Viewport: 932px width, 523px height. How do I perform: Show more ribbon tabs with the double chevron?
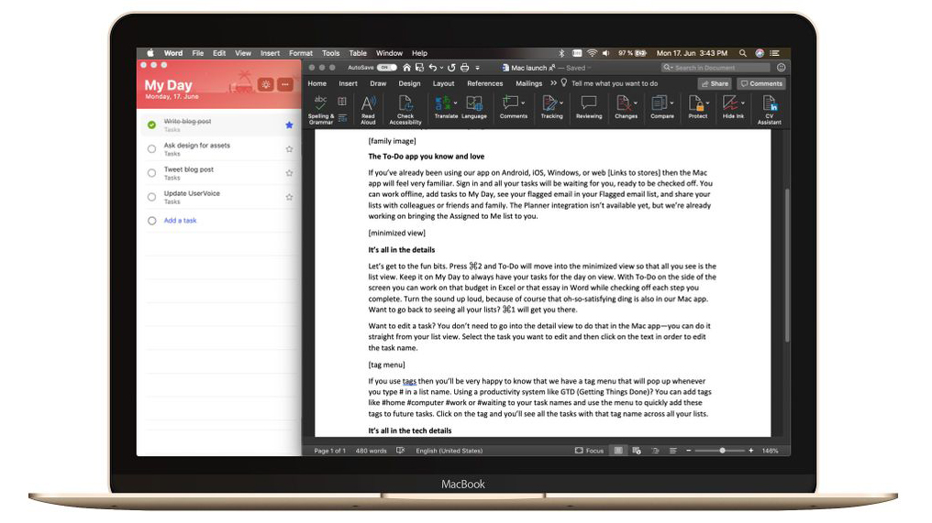coord(553,83)
